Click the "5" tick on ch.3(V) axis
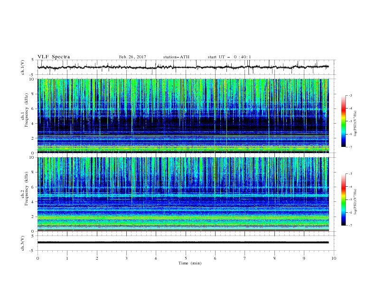376x290 pixels. coord(33,236)
